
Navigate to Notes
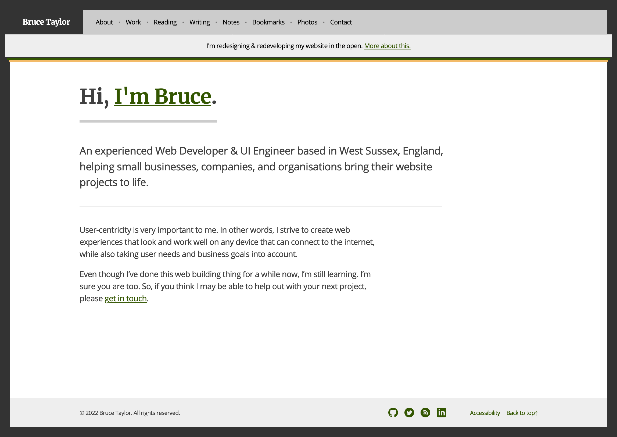pyautogui.click(x=231, y=22)
